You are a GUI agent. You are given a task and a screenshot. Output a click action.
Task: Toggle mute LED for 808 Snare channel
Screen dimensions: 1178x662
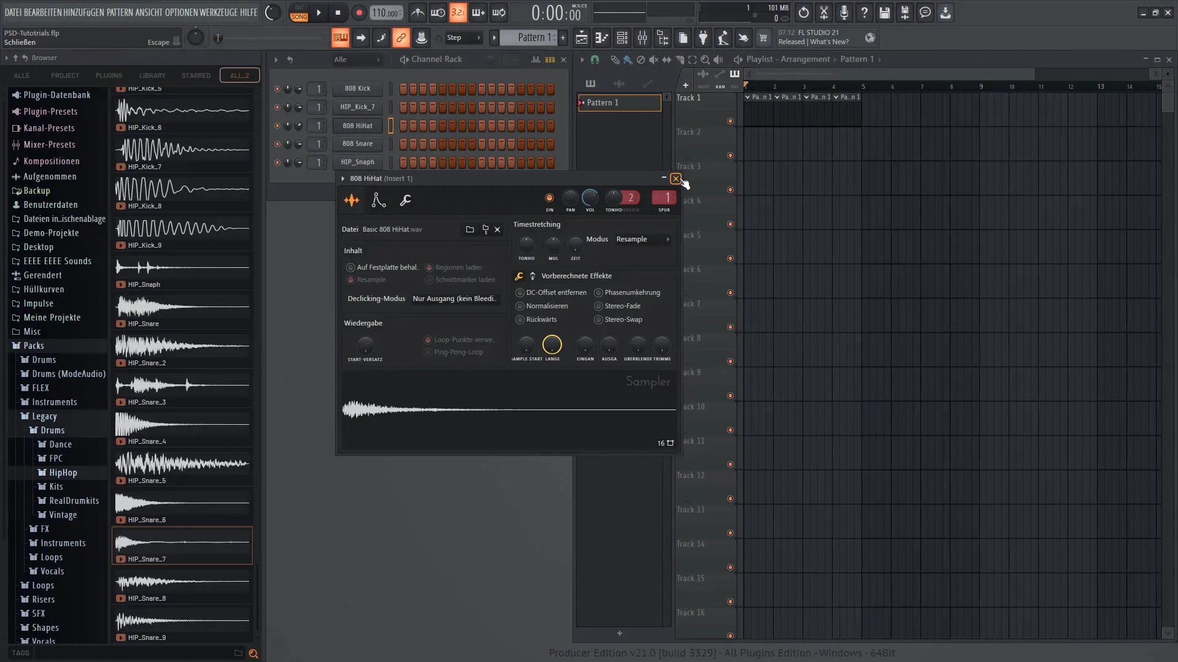(x=277, y=144)
